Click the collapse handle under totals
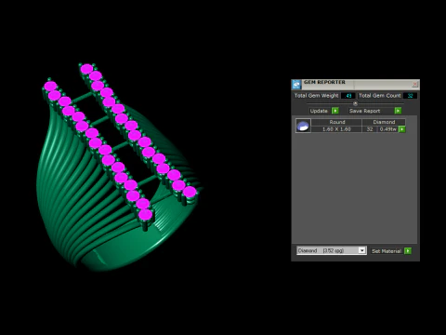 click(355, 103)
